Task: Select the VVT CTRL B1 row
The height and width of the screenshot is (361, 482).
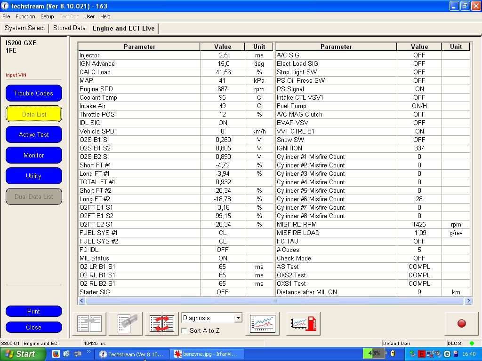Action: pyautogui.click(x=373, y=132)
